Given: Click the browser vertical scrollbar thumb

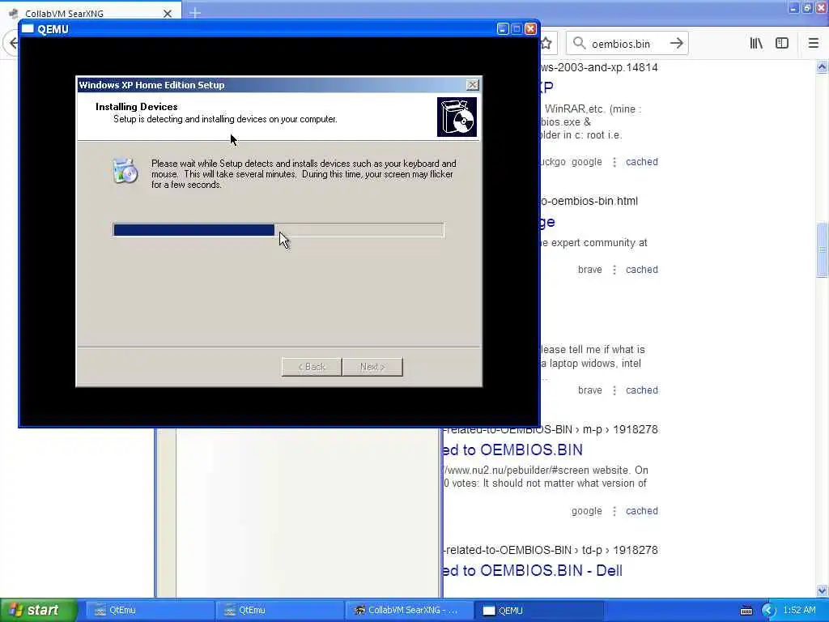Looking at the screenshot, I should click(823, 249).
